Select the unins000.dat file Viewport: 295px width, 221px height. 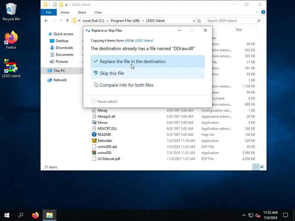pos(107,146)
